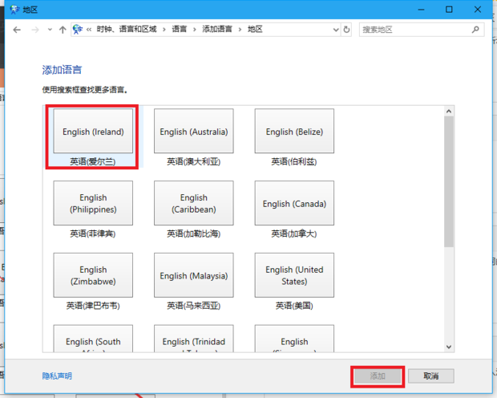Select the English (Australia) tile
Screen dimensions: 497x398
click(193, 132)
